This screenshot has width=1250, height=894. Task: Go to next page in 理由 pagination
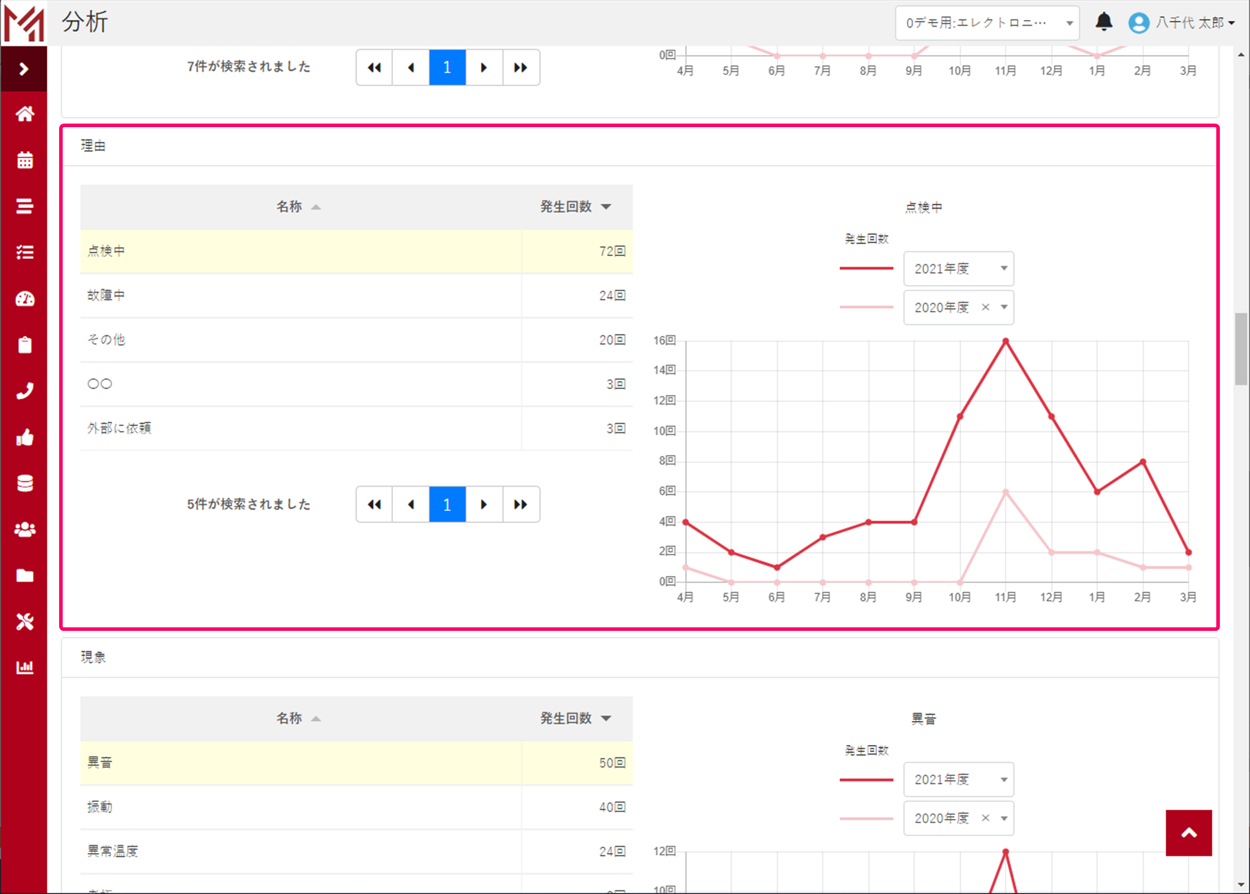pos(484,504)
